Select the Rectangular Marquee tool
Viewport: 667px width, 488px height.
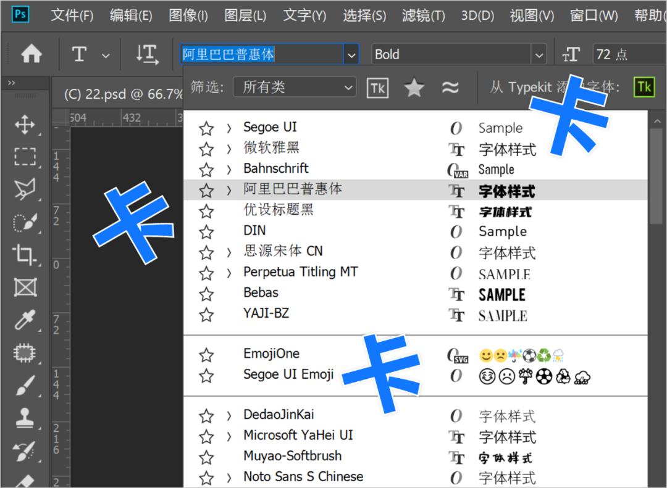click(25, 157)
